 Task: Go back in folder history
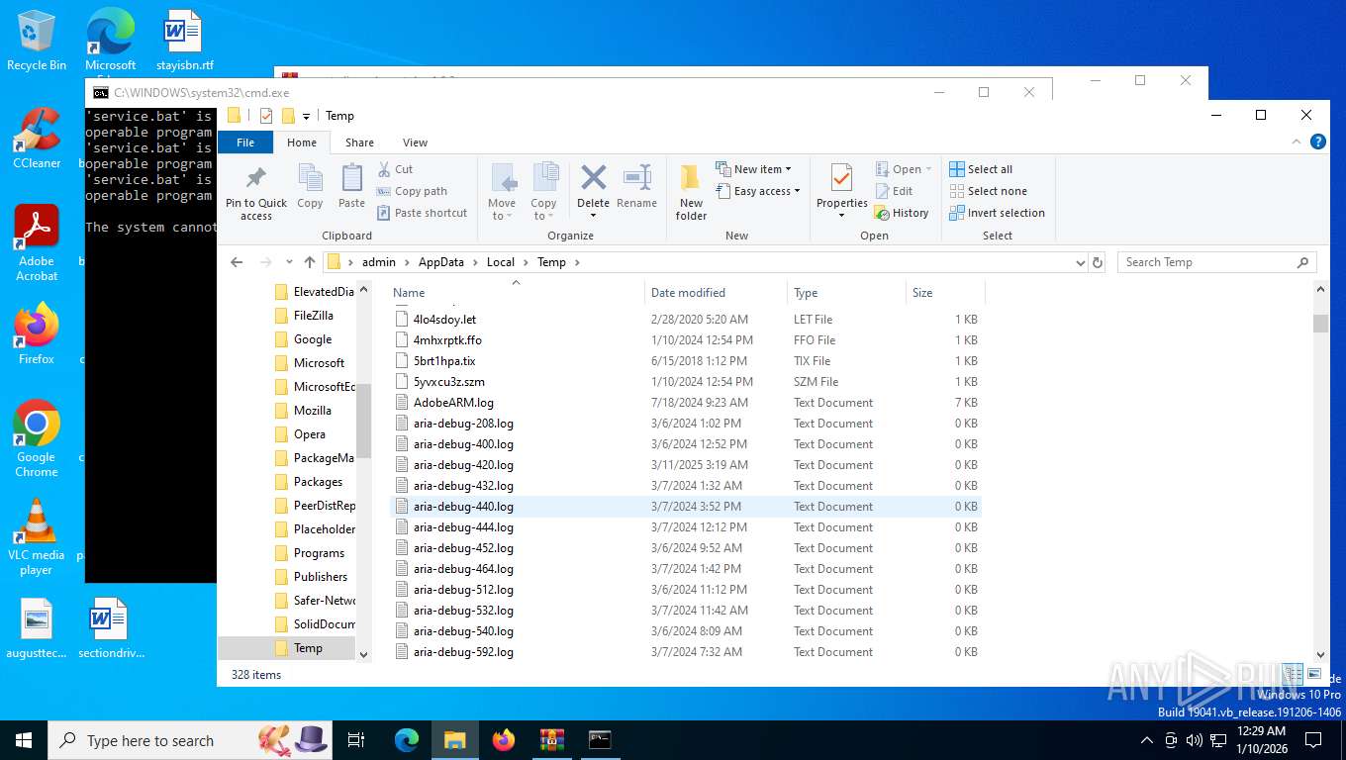(x=237, y=262)
